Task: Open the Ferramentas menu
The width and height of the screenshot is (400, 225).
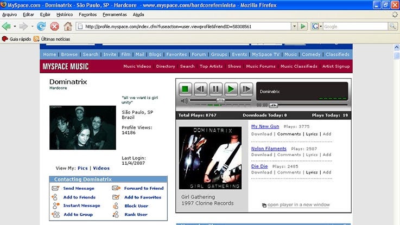Action: [x=115, y=15]
